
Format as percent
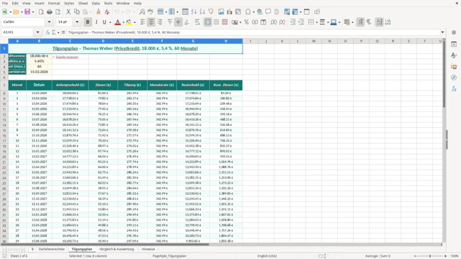click(246, 22)
